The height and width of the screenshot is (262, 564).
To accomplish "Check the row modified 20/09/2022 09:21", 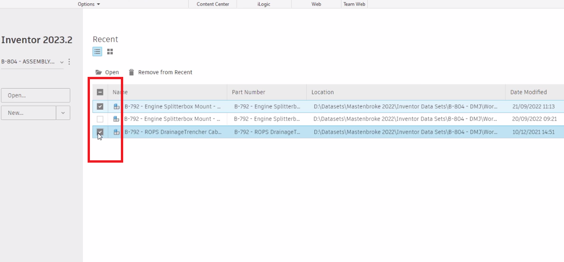I will (x=100, y=119).
